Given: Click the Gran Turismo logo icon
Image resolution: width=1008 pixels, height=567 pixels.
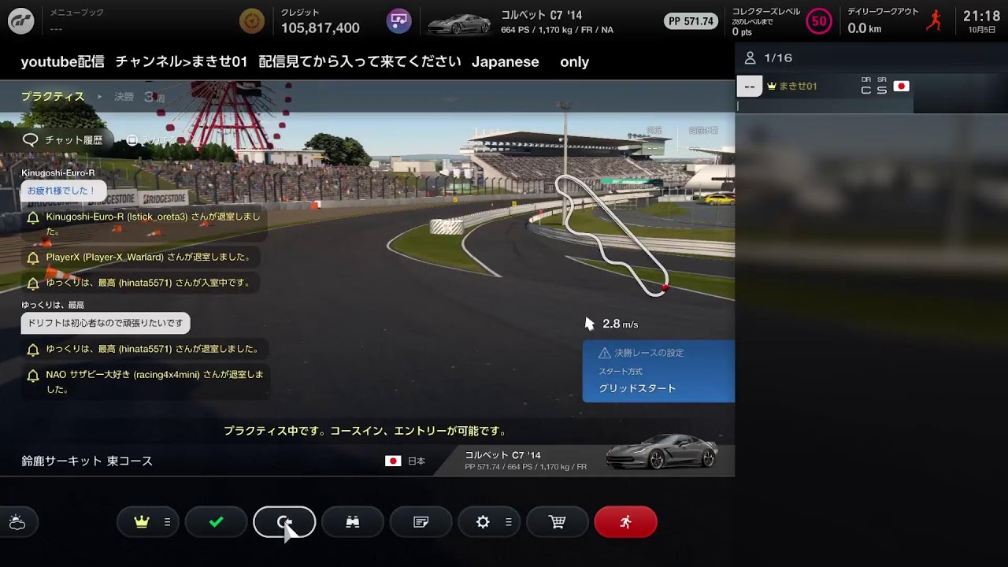Looking at the screenshot, I should click(21, 21).
